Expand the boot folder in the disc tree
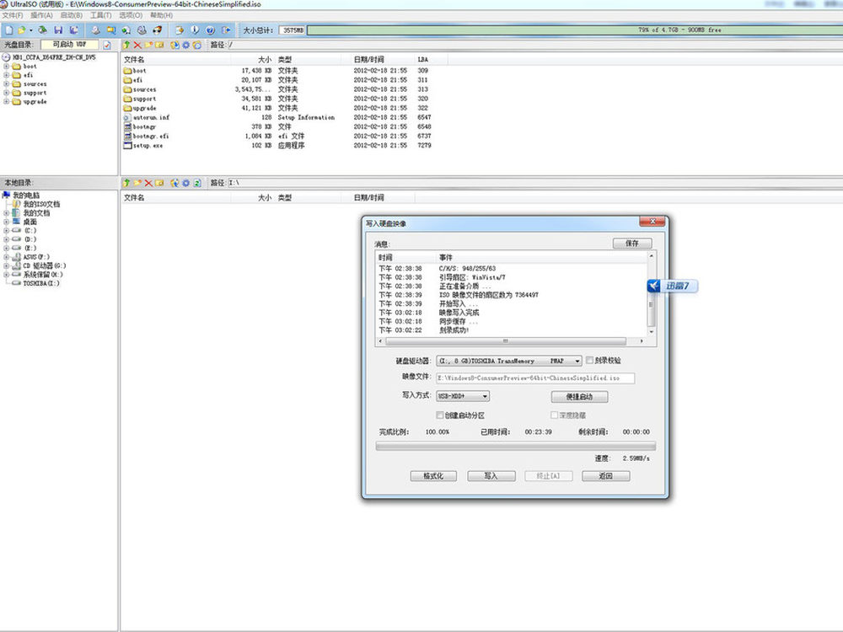Viewport: 843px width, 632px height. (x=7, y=67)
